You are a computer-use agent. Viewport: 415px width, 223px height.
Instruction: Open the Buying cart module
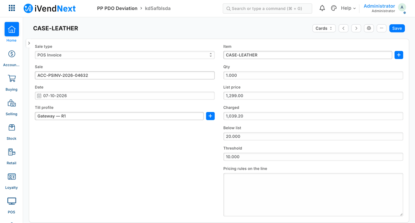pyautogui.click(x=12, y=83)
